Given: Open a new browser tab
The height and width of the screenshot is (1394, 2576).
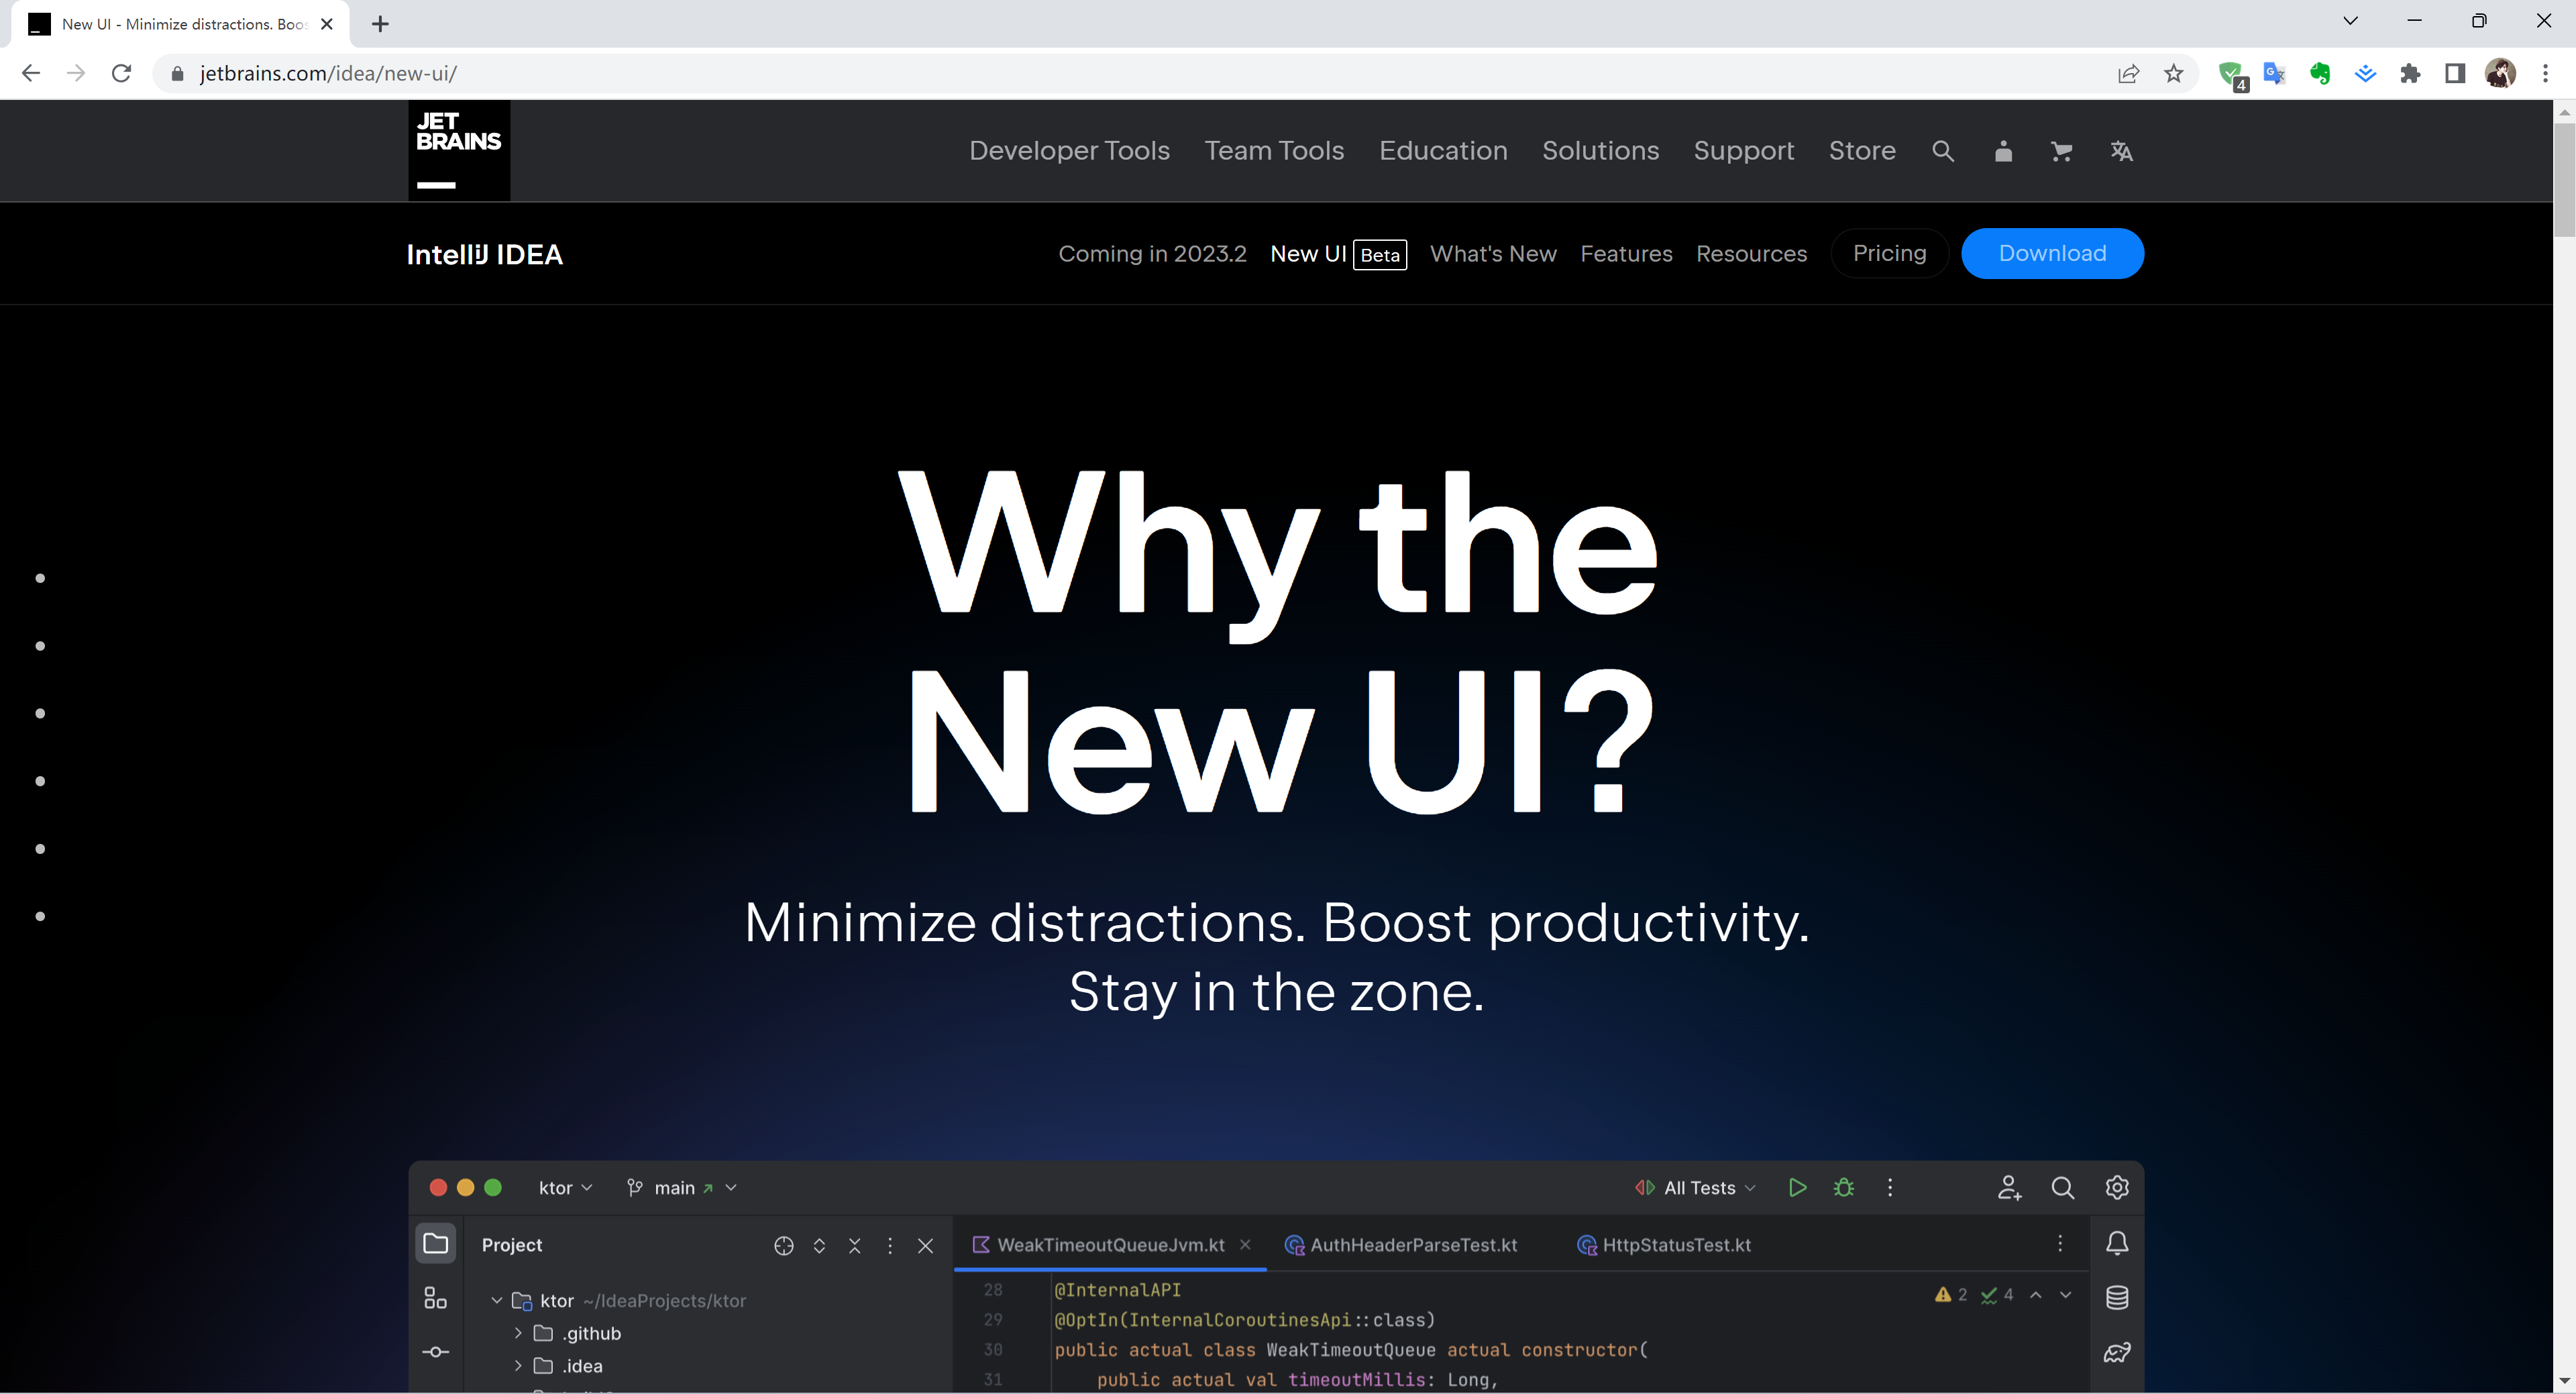Looking at the screenshot, I should [380, 24].
